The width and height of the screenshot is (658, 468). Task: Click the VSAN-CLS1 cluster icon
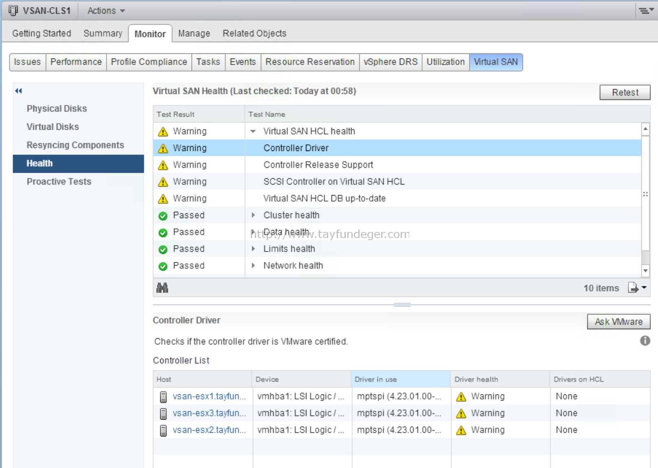click(x=13, y=10)
